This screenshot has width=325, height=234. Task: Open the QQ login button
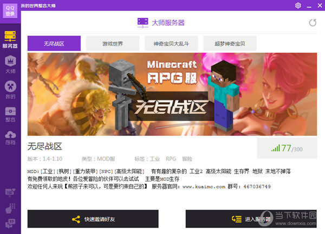10,11
